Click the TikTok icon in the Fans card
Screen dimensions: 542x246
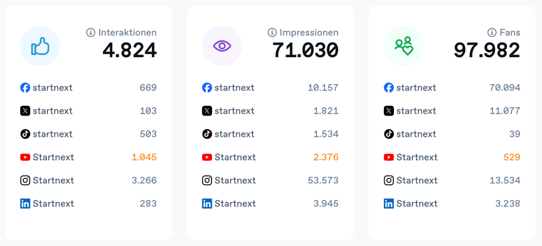pos(389,134)
